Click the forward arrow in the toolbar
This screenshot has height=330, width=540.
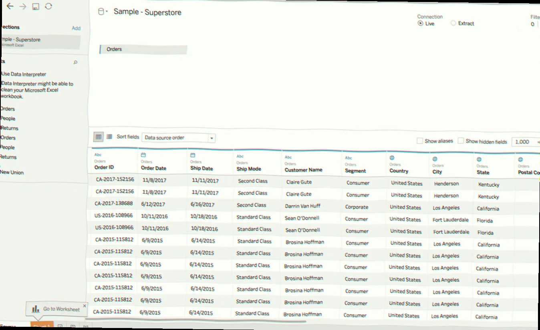(x=23, y=6)
